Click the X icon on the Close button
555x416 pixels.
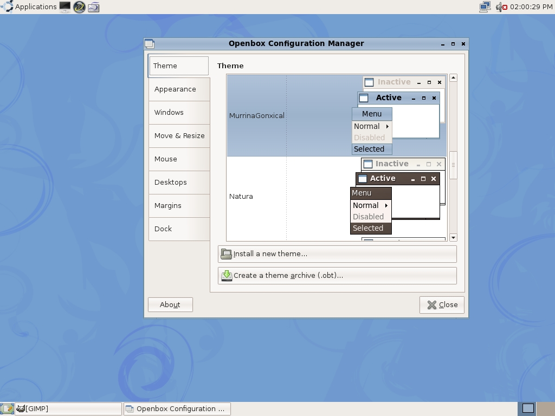(432, 305)
